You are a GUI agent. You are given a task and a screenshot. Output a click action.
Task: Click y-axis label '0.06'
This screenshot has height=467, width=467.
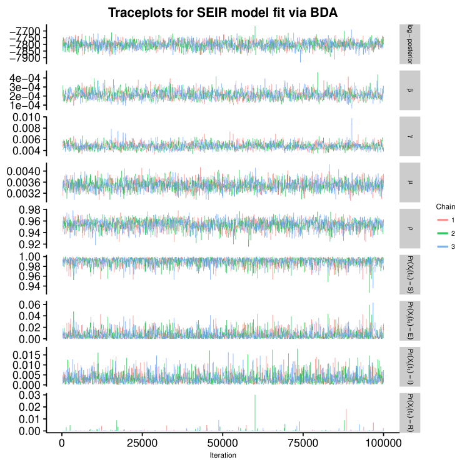click(x=29, y=304)
